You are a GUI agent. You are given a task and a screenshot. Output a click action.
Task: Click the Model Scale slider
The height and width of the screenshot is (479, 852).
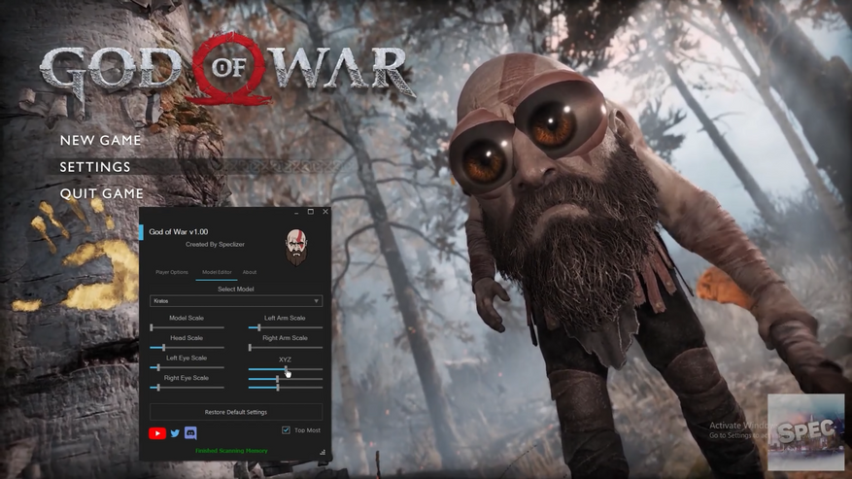[187, 327]
